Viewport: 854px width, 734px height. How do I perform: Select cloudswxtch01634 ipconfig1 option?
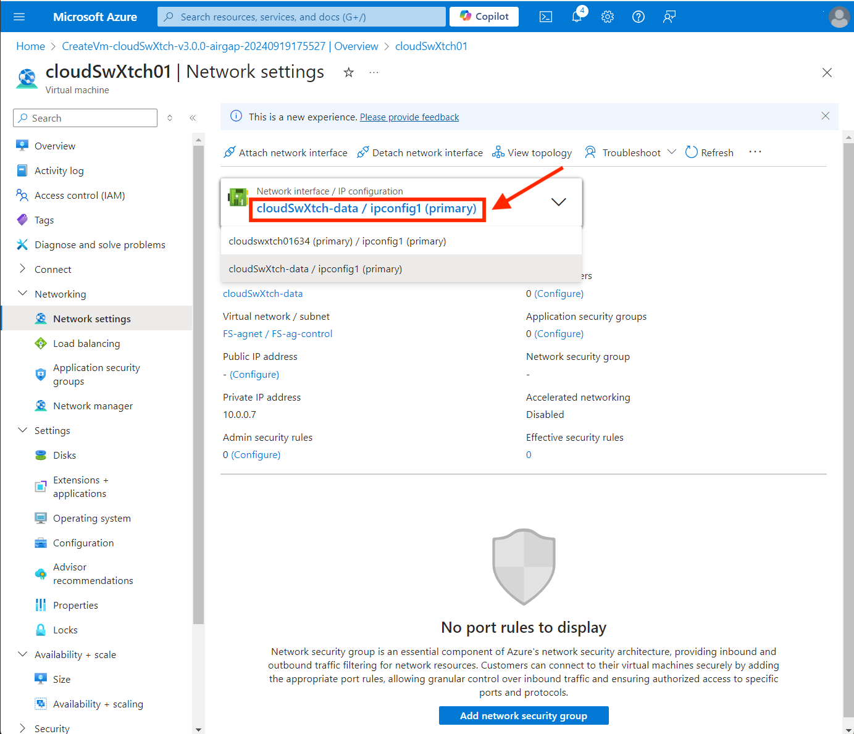[x=337, y=241]
